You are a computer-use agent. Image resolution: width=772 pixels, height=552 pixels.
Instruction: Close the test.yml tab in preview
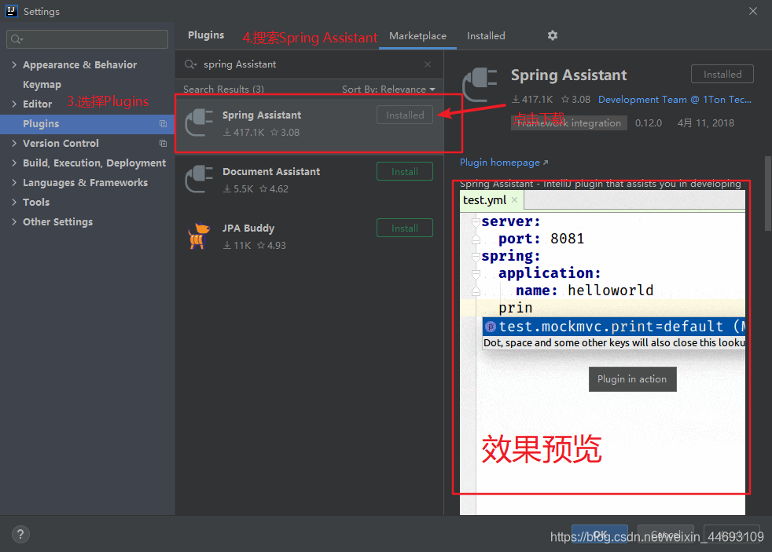click(x=514, y=199)
